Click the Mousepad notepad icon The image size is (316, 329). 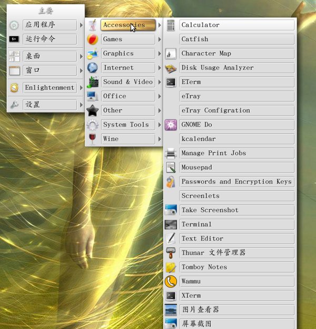point(171,168)
